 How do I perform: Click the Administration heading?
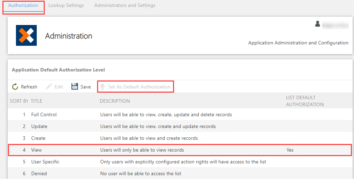[69, 36]
